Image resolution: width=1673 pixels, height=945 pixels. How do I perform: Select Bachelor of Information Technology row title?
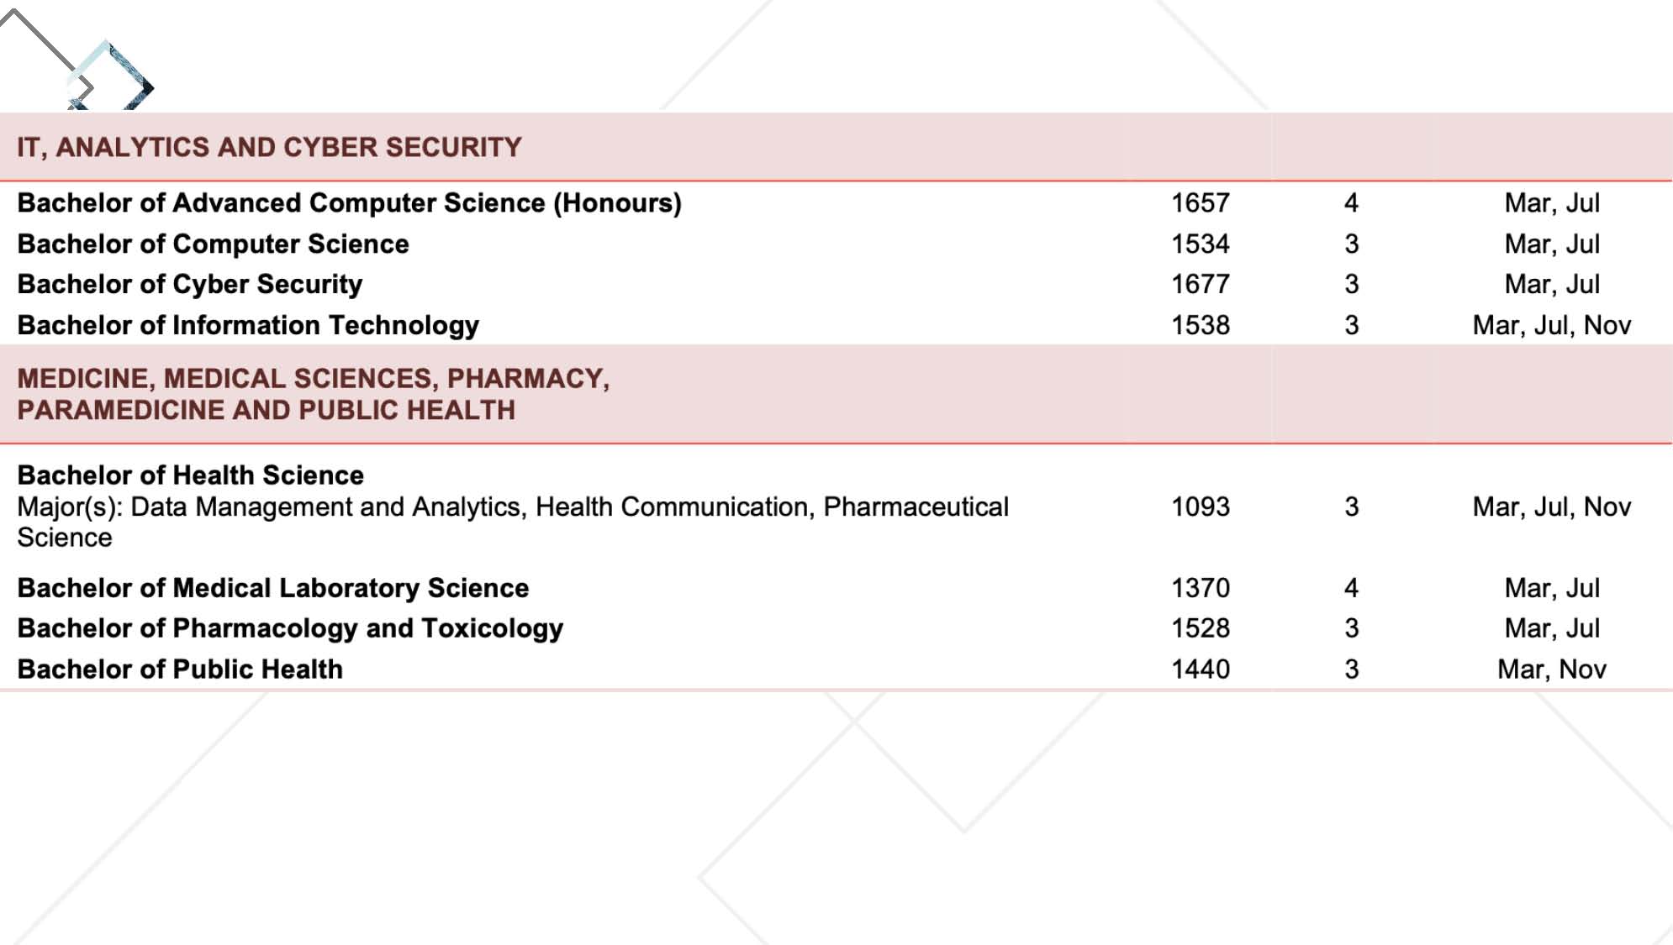(x=248, y=326)
